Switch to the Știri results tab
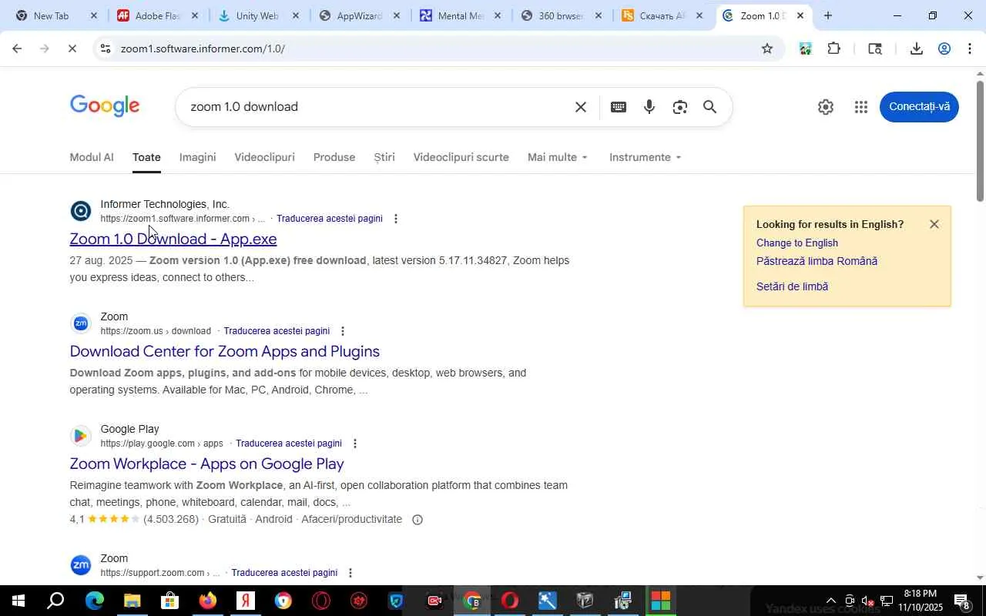 point(384,157)
